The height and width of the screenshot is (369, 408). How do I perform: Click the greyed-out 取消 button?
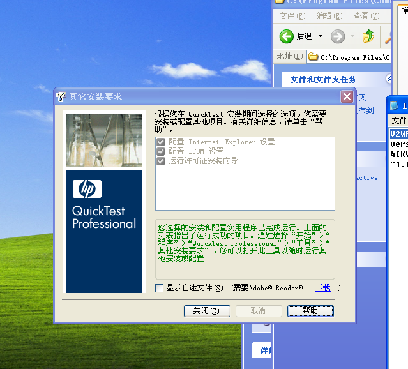[259, 311]
